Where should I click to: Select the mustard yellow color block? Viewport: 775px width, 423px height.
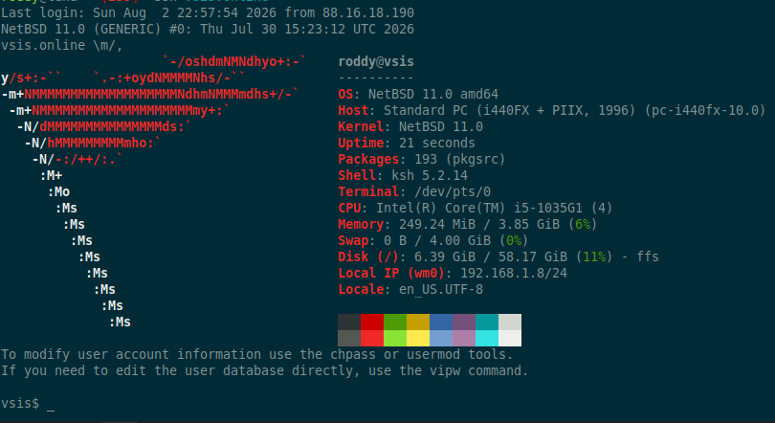[x=418, y=322]
